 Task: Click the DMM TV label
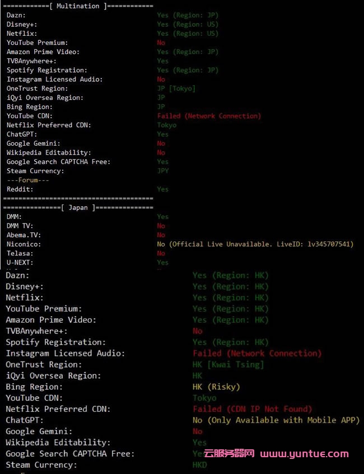click(20, 226)
